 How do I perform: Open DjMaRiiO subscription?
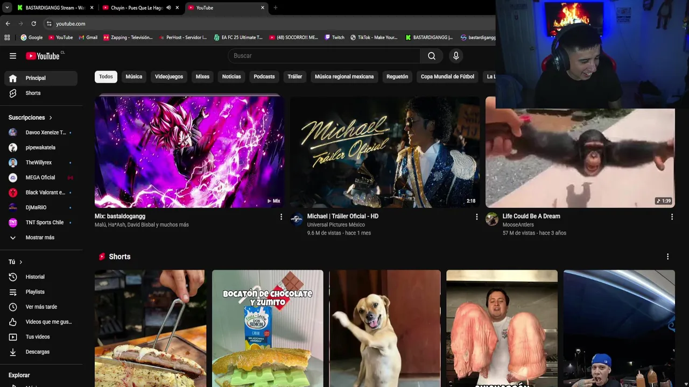click(41, 207)
